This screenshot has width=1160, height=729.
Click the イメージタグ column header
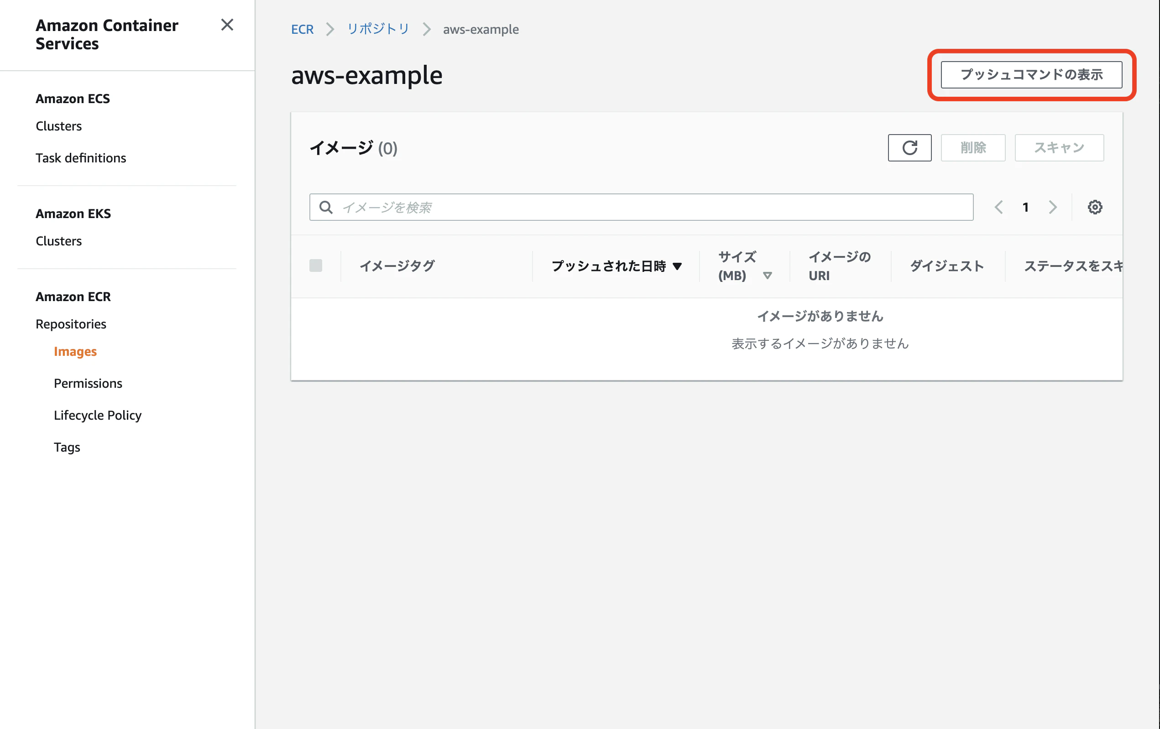397,266
